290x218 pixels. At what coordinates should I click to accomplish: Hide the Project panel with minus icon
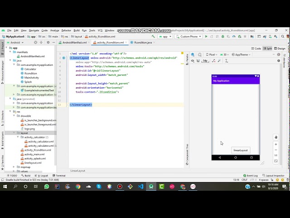point(53,42)
